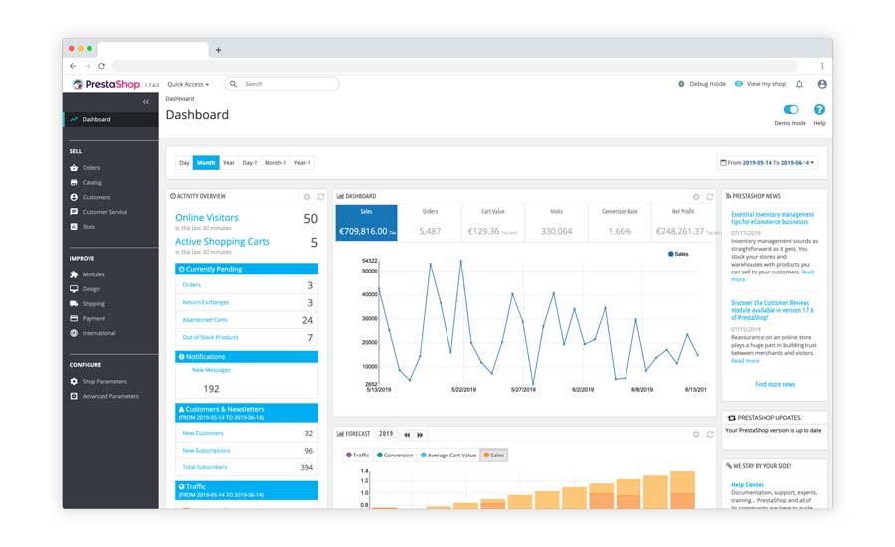Click the Catalog store icon
The image size is (895, 547).
(x=74, y=183)
